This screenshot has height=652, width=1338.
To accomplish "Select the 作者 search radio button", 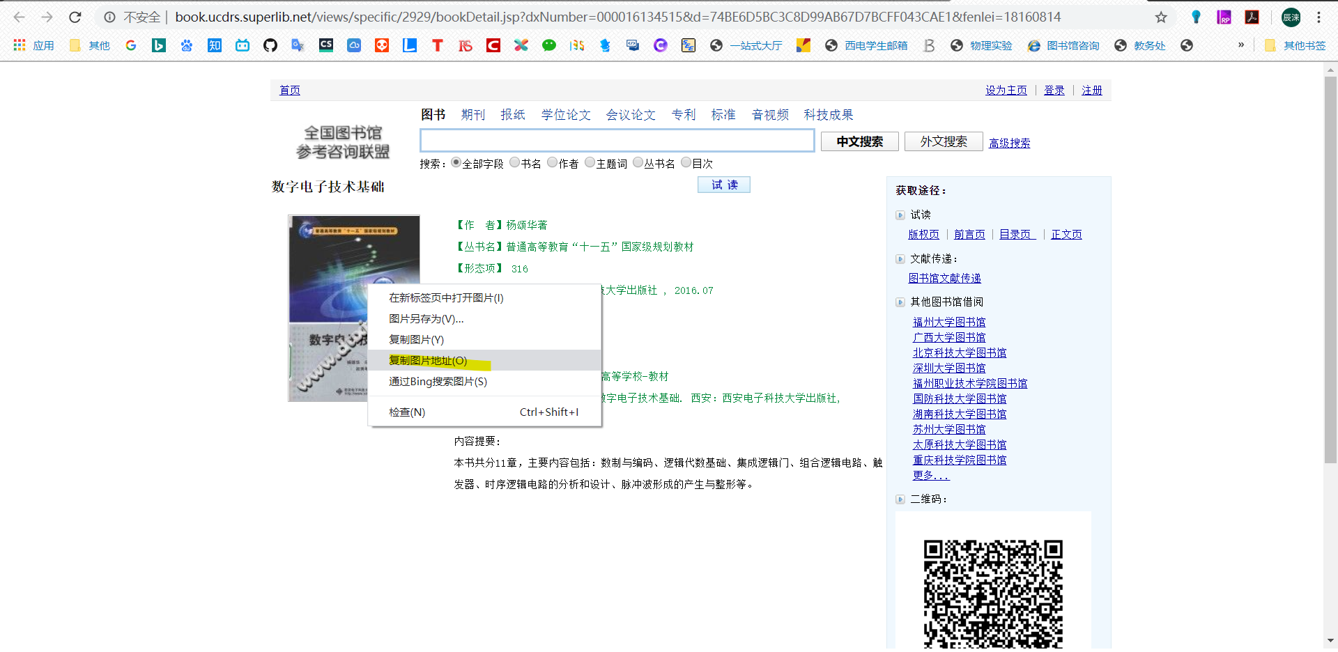I will [x=553, y=163].
